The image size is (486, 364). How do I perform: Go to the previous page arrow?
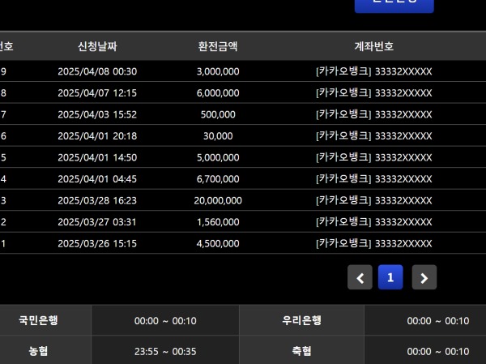pos(360,277)
